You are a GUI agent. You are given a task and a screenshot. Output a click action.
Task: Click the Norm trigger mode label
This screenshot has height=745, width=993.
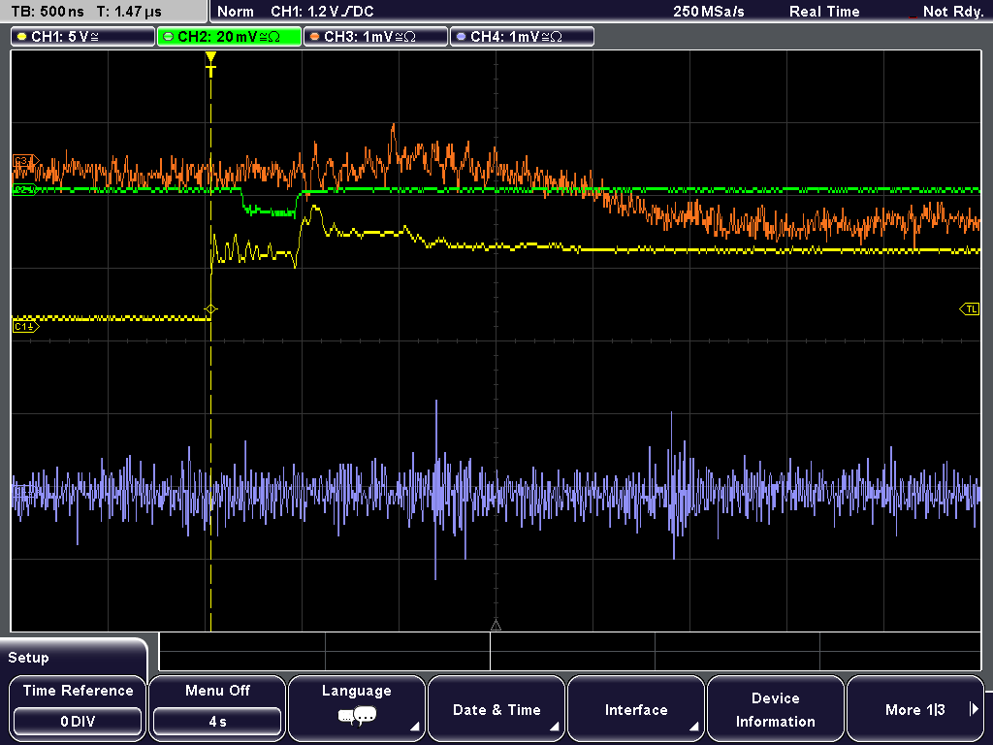point(236,12)
